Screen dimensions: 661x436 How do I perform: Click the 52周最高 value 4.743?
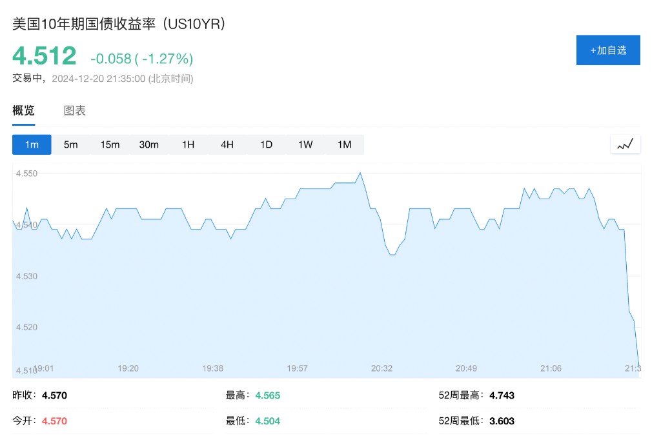point(502,395)
